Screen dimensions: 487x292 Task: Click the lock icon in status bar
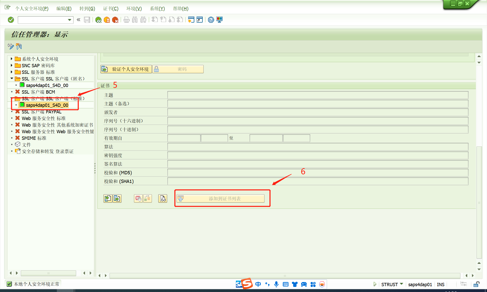pos(476,284)
